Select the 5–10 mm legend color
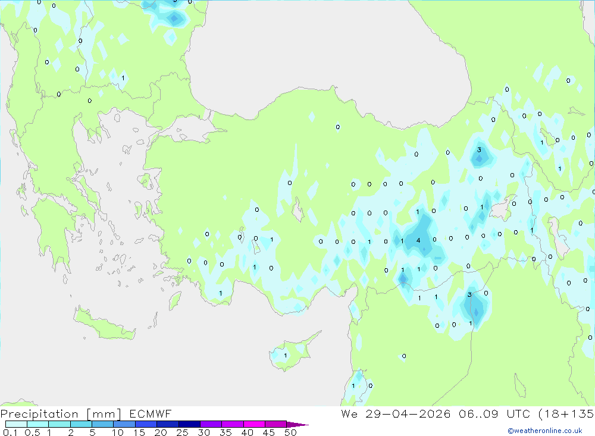The height and width of the screenshot is (436, 595). pos(103,424)
